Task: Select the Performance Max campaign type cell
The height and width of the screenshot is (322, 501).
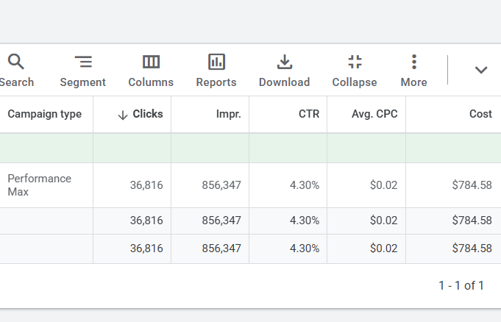Action: 40,185
